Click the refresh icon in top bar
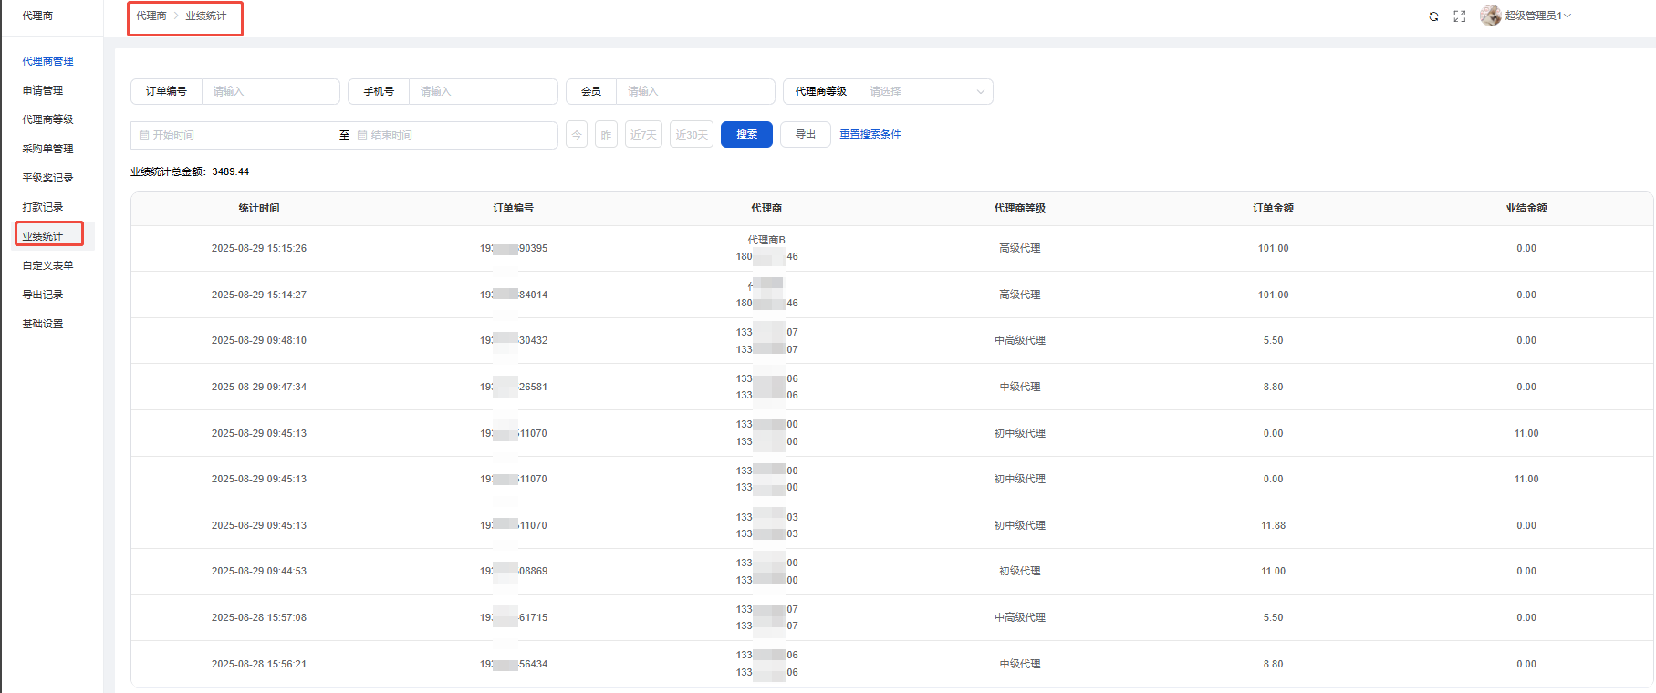1656x693 pixels. [x=1433, y=16]
